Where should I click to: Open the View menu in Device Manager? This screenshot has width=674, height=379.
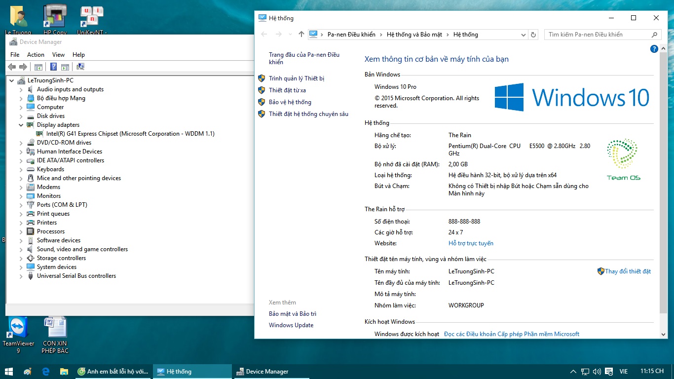click(58, 55)
